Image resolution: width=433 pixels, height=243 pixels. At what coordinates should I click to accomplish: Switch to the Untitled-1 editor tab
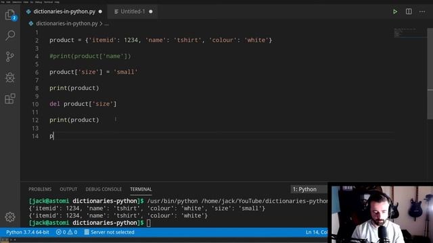133,11
